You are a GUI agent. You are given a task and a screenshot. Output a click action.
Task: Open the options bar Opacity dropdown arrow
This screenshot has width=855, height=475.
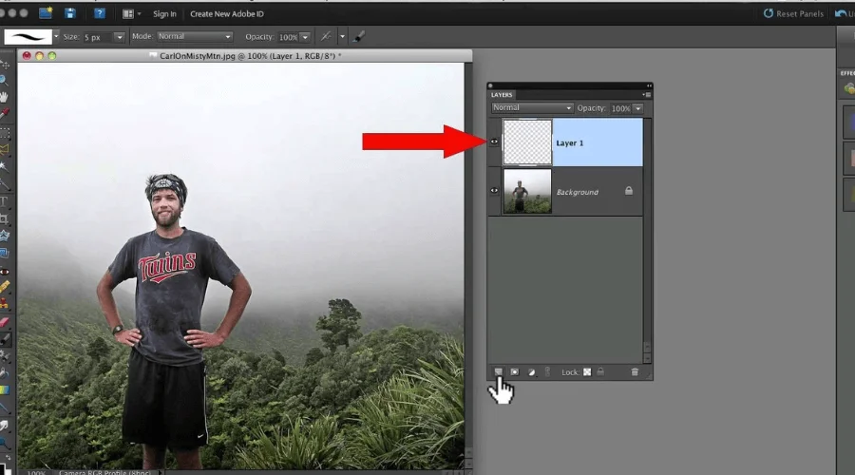click(x=305, y=37)
